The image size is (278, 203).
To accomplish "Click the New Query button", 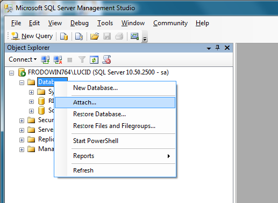I will click(x=32, y=36).
